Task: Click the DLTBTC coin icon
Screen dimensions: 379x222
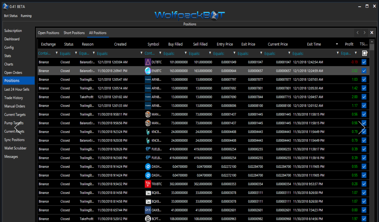Action: pyautogui.click(x=148, y=62)
